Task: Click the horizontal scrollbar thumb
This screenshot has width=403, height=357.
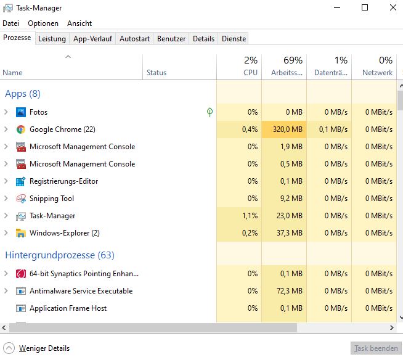Action: coord(153,327)
